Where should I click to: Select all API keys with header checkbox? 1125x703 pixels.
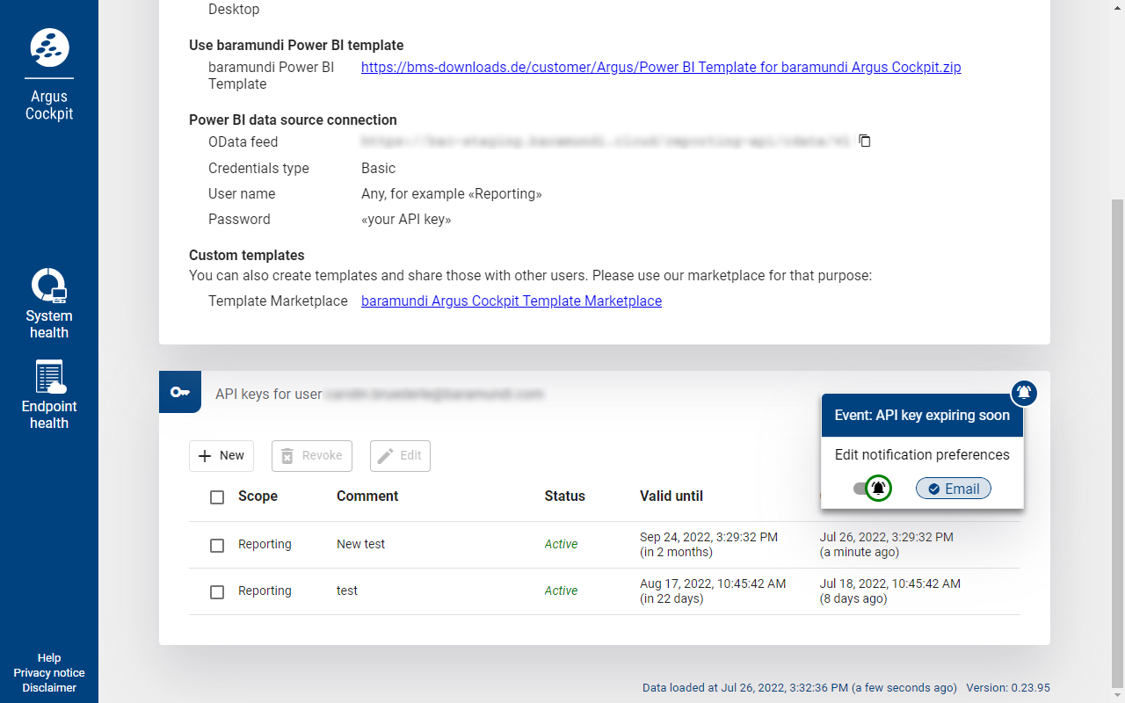tap(217, 497)
